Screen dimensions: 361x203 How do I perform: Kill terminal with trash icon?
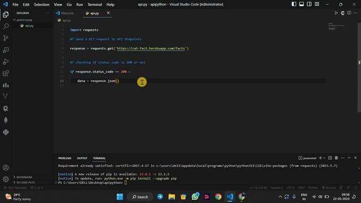coord(336,158)
